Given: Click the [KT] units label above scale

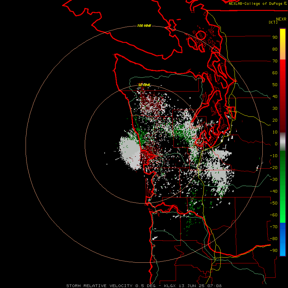Looking at the screenshot, I should click(273, 22).
